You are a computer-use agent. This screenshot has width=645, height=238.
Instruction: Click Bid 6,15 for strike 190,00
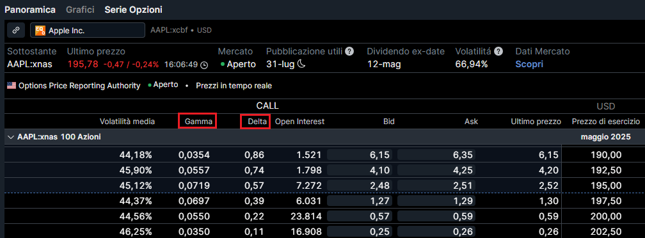360,155
